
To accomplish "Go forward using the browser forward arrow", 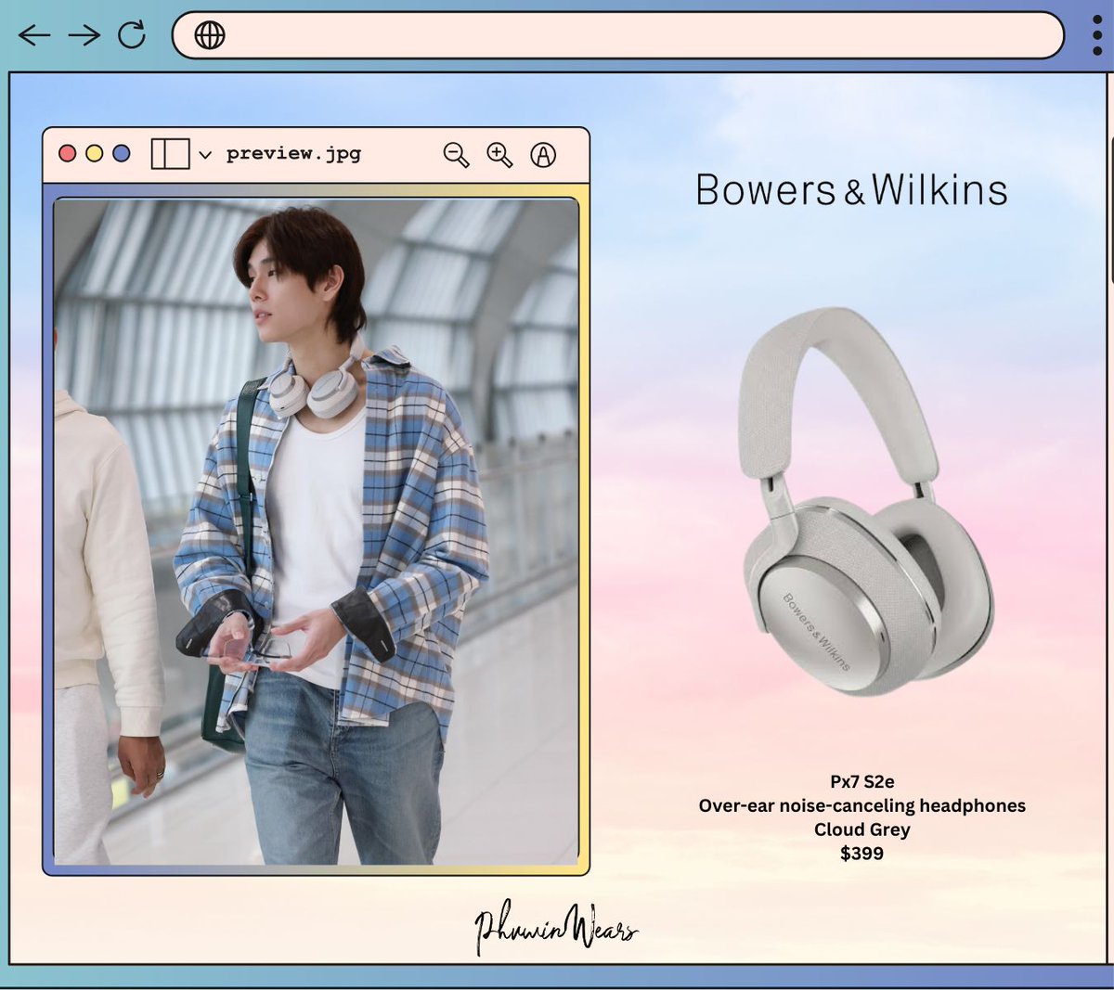I will [83, 35].
